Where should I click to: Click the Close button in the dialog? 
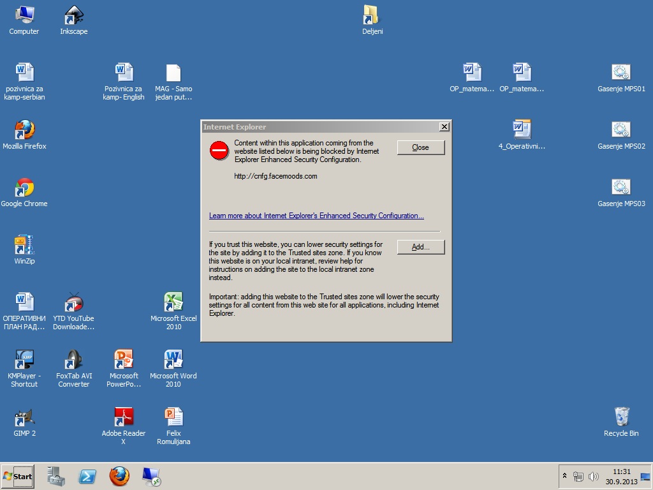(420, 147)
